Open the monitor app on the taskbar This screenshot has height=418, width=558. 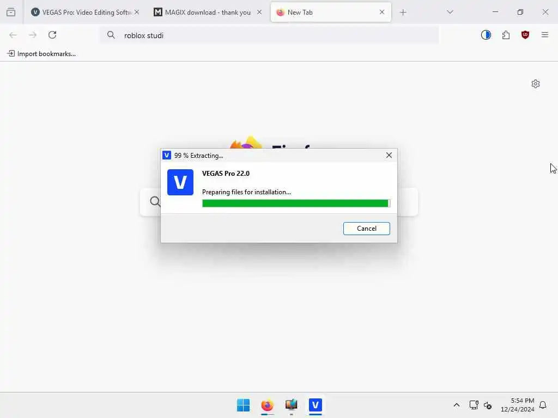click(291, 405)
